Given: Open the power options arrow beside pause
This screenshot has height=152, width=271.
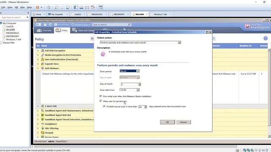Looking at the screenshot, I should tap(41, 8).
